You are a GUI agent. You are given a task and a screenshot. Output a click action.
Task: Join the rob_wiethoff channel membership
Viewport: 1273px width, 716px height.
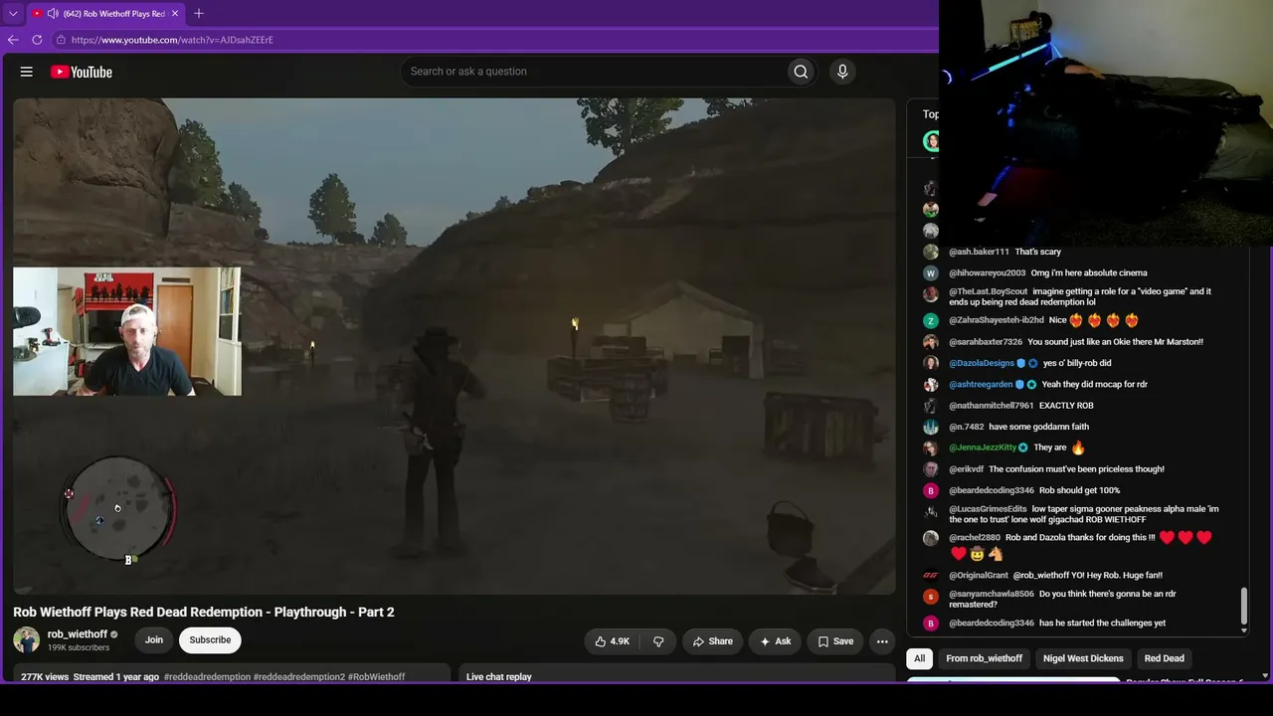(154, 639)
